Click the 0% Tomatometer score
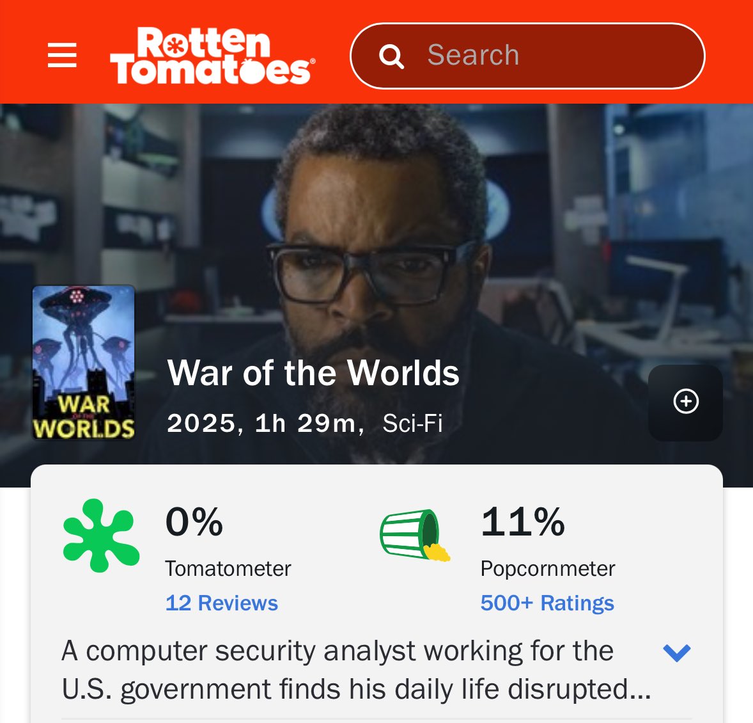Image resolution: width=753 pixels, height=723 pixels. coord(194,521)
